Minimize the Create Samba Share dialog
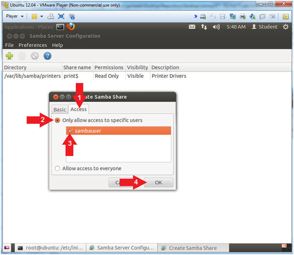Image resolution: width=294 pixels, height=255 pixels. [x=62, y=97]
